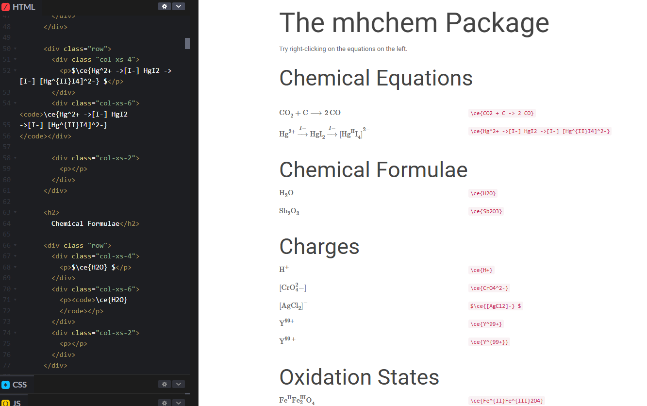Click the HTML editor scrollbar thumb
This screenshot has height=406, width=647.
tap(186, 43)
